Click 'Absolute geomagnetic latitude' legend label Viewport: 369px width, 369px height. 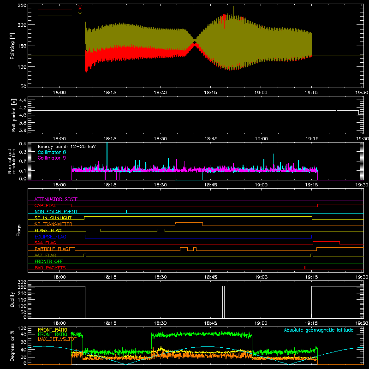[319, 330]
